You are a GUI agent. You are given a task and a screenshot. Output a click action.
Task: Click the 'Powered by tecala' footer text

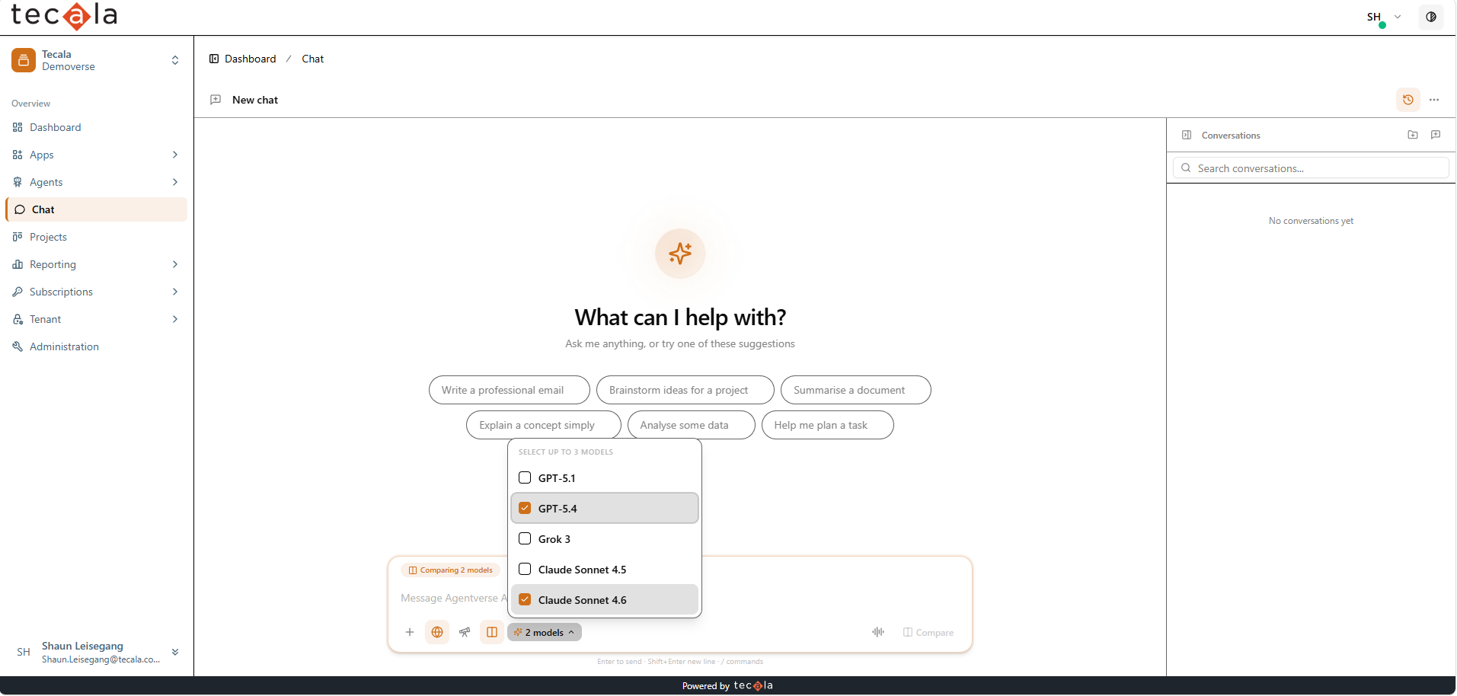tap(728, 686)
